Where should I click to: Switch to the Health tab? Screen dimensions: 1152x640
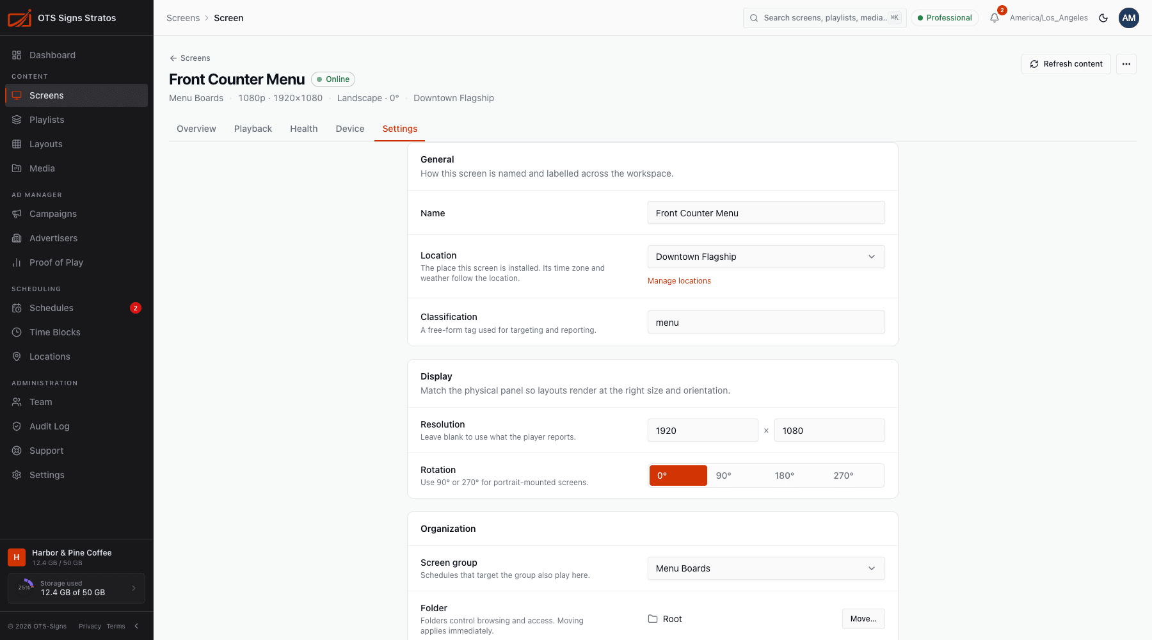pos(304,129)
